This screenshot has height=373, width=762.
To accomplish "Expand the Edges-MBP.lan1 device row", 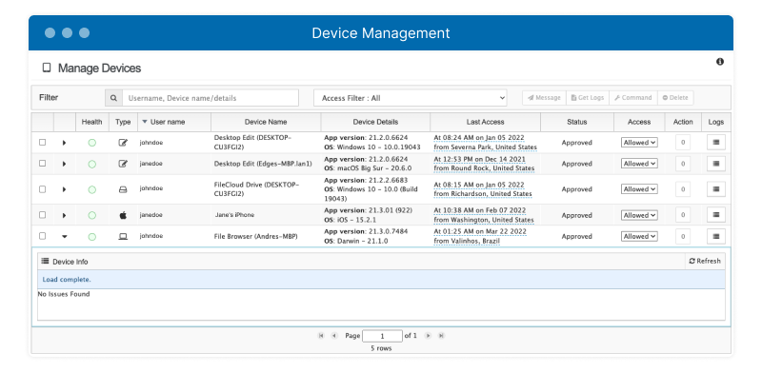I will (x=64, y=165).
